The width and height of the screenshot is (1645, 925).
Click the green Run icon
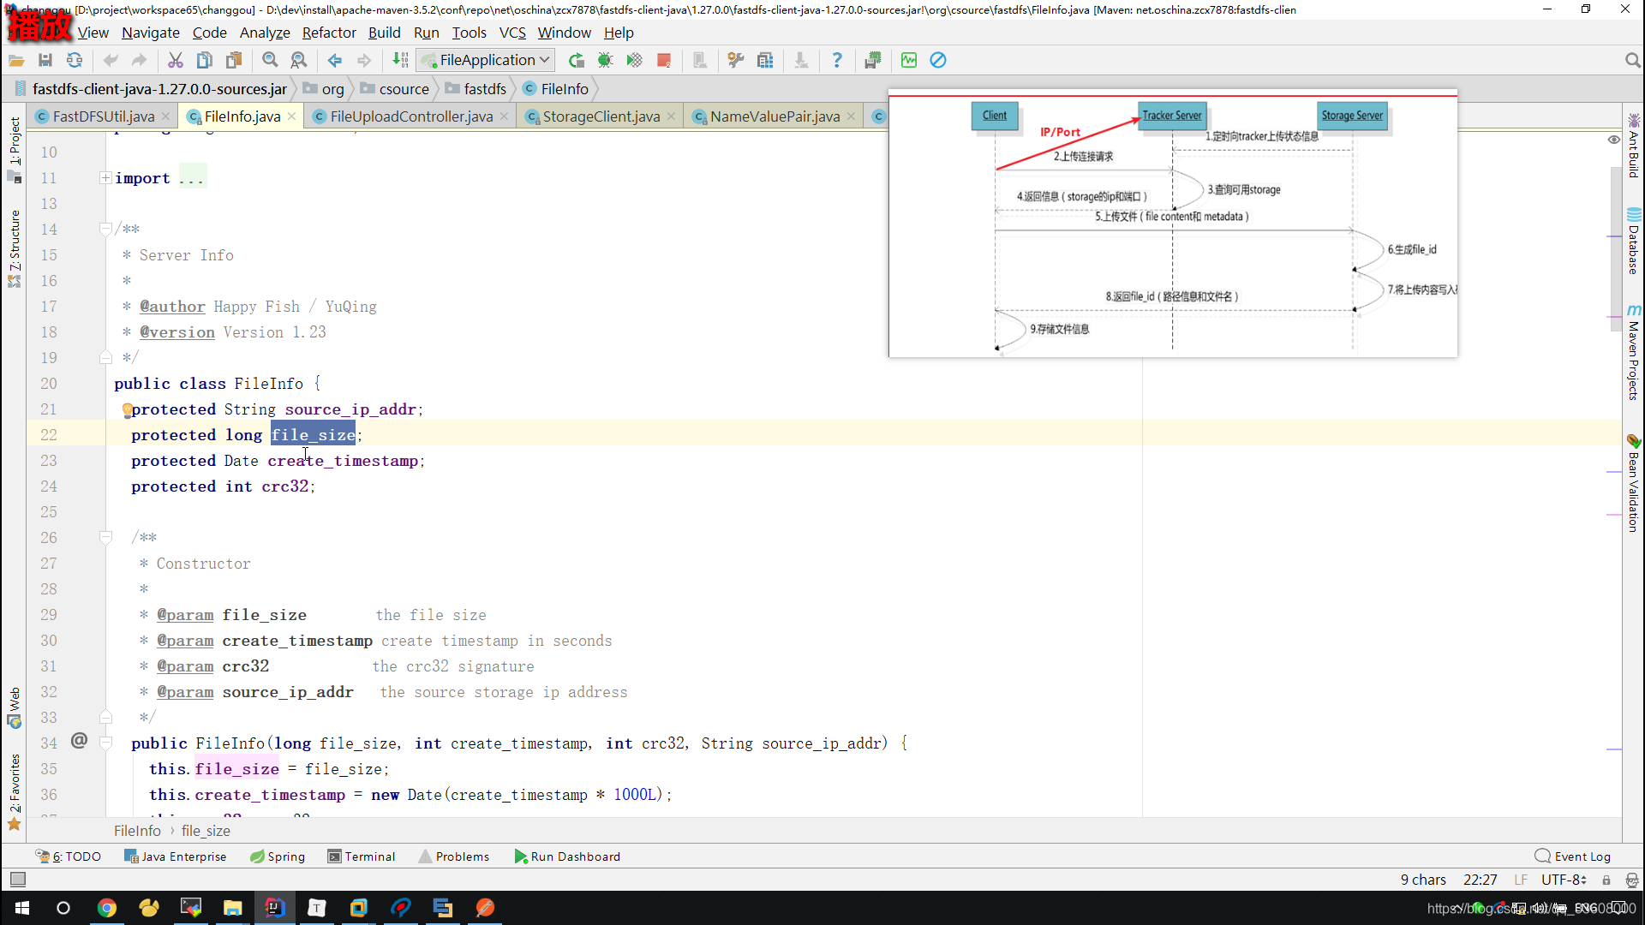pos(577,60)
